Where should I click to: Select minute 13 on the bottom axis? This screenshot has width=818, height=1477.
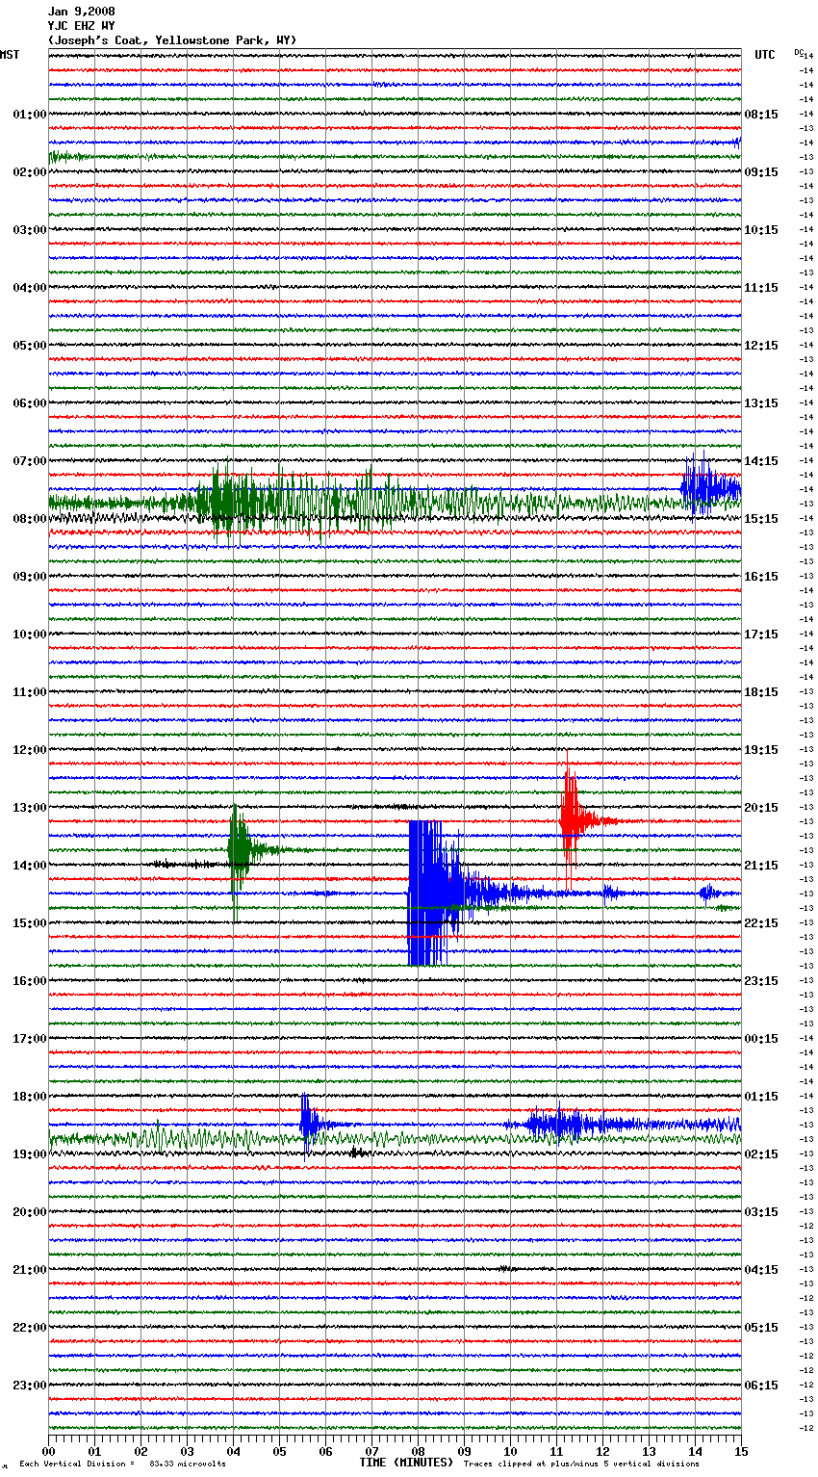[649, 1451]
